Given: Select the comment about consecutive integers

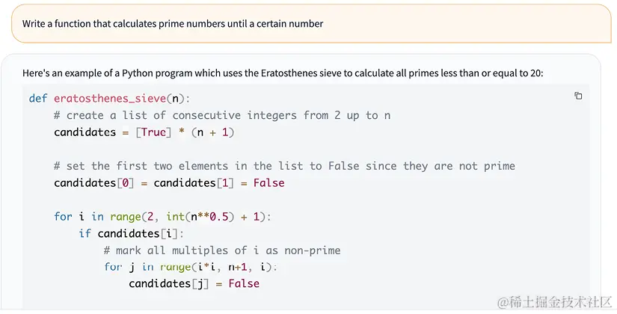Looking at the screenshot, I should click(x=222, y=115).
